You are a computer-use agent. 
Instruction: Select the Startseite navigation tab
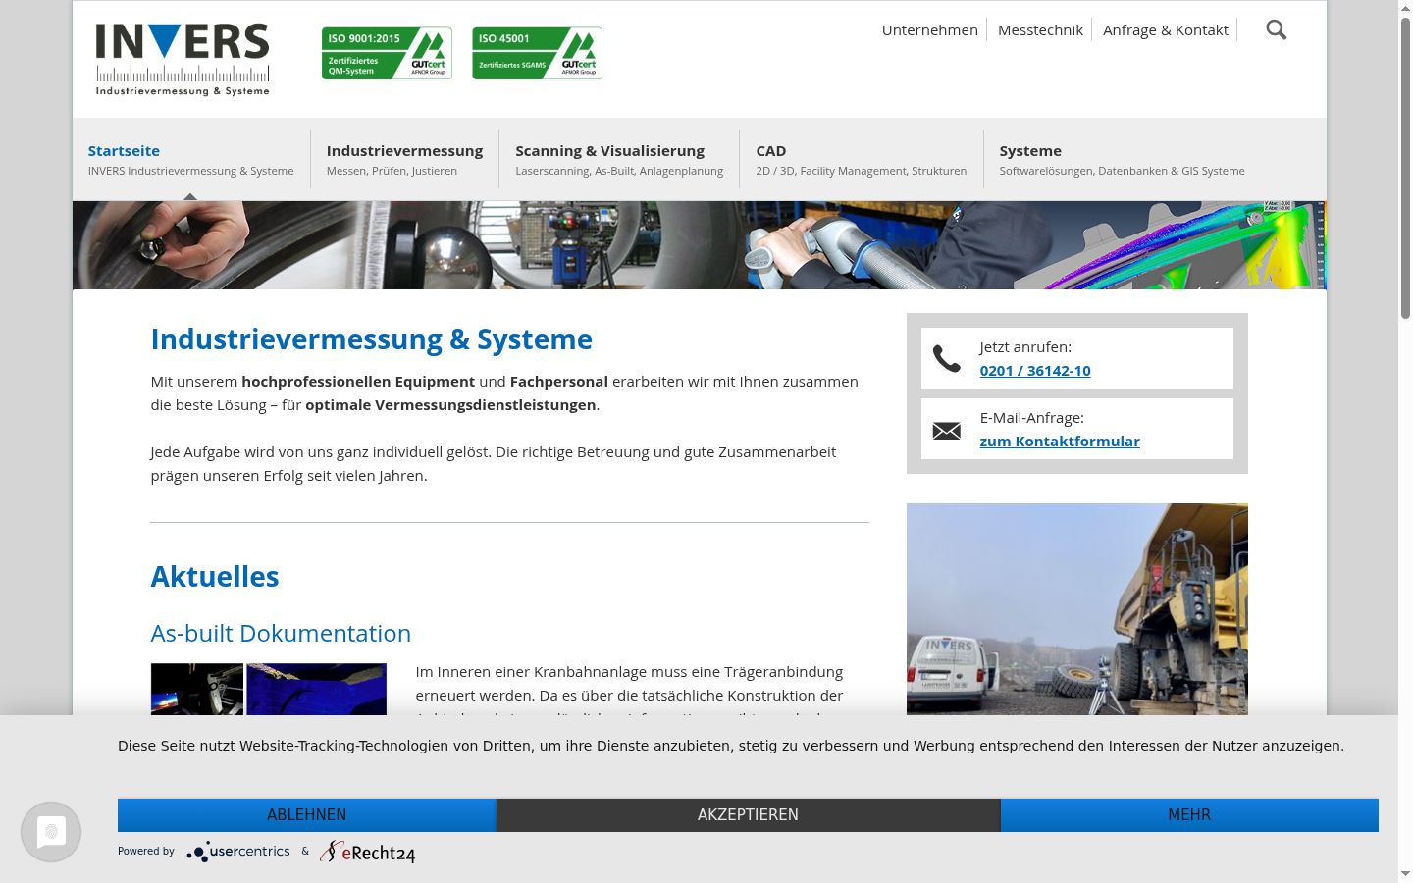pos(191,160)
